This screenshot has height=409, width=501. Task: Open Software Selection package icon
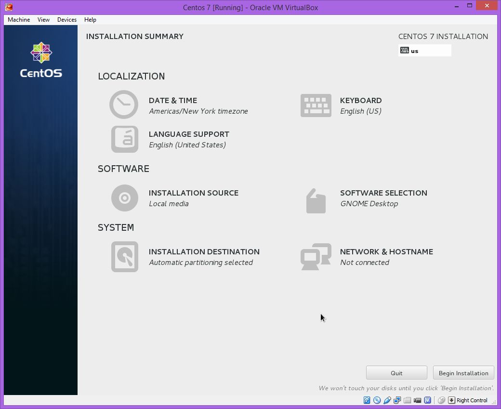tap(316, 201)
